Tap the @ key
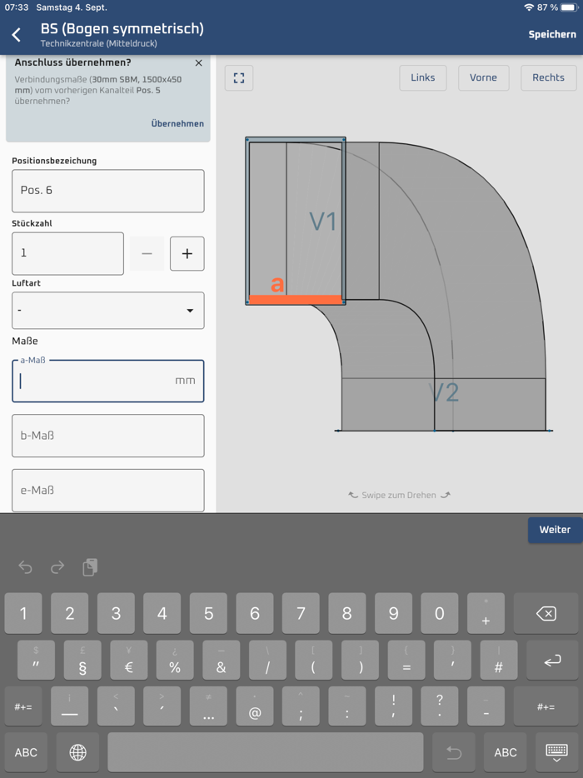Screen dimensions: 583x778 [255, 706]
